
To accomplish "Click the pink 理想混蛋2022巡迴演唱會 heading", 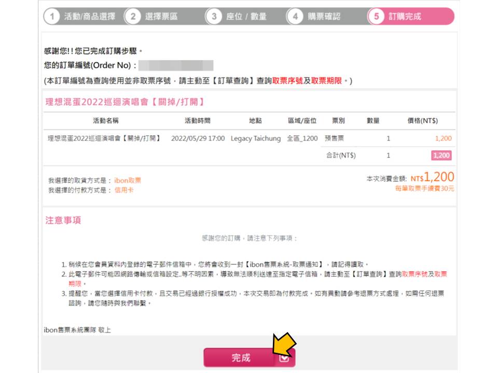I will (x=125, y=102).
